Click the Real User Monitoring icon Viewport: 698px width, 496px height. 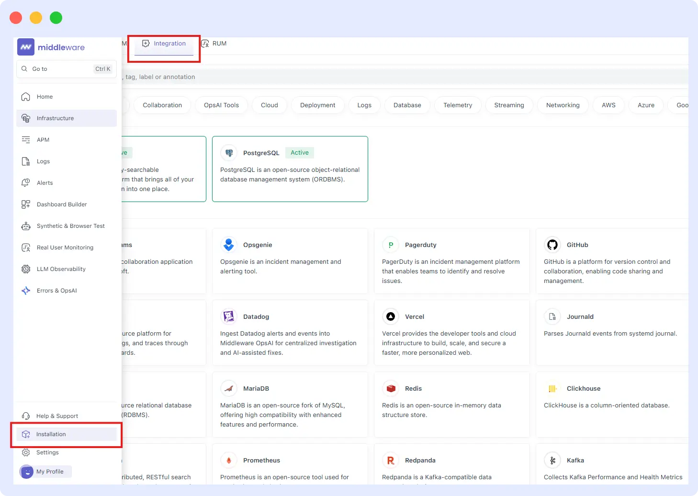point(26,248)
